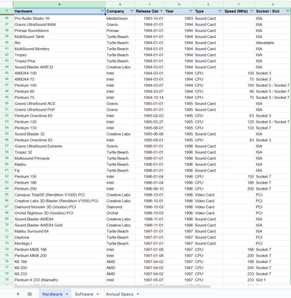Select Orchid company cell
Viewport: 291px width, 298px height.
120,213
